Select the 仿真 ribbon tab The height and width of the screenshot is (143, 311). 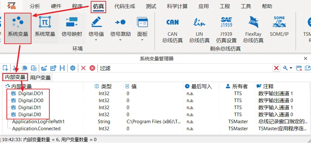pos(98,6)
